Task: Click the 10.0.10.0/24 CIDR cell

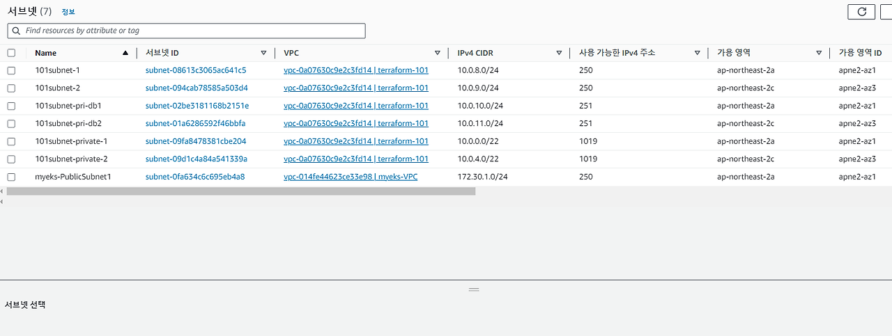Action: [480, 106]
